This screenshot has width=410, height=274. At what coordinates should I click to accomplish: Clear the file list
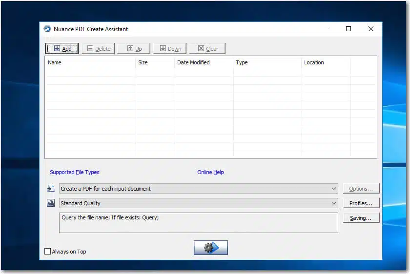tap(207, 49)
